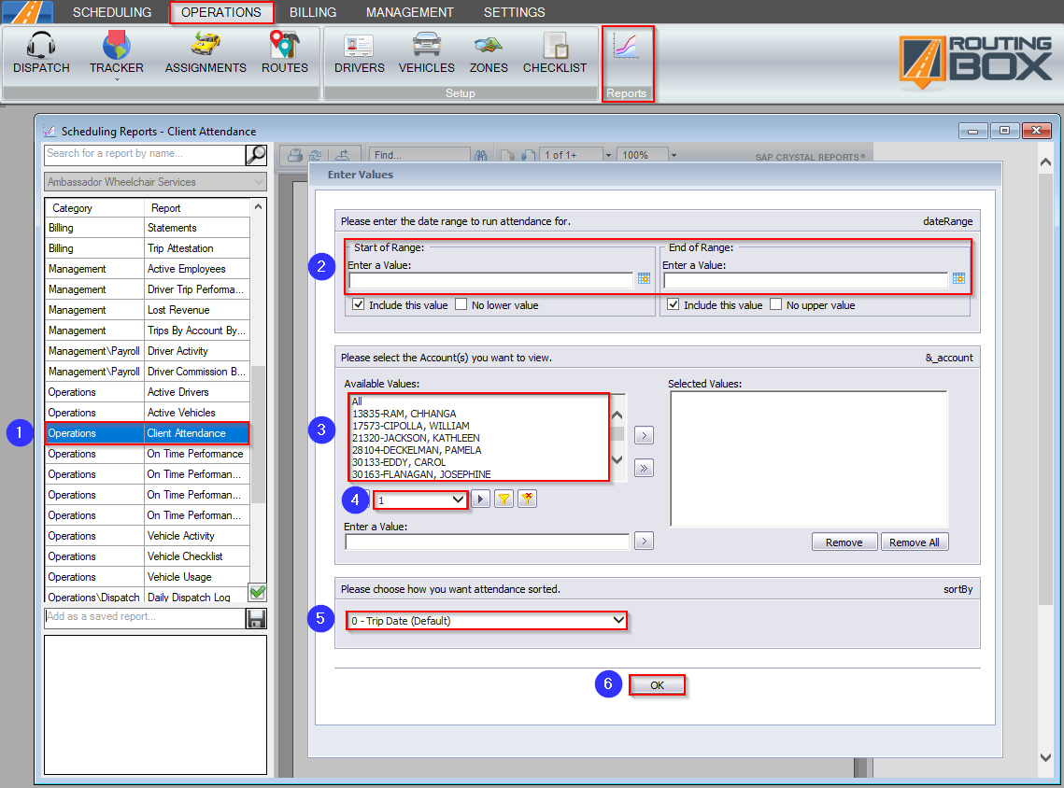Open the Checklist clipboard icon
1064x788 pixels.
pyautogui.click(x=555, y=47)
